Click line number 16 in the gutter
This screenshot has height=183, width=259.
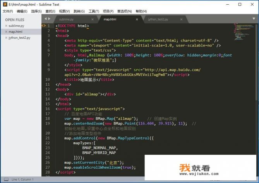coord(48,109)
